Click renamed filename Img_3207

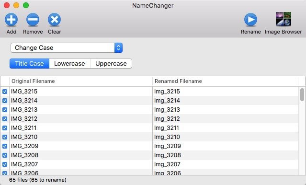[167, 164]
